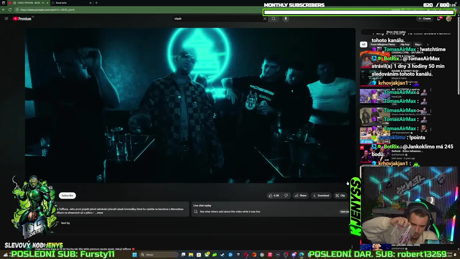Viewport: 460px width, 259px height.
Task: Go to YouTube Premium home logo
Action: click(23, 18)
